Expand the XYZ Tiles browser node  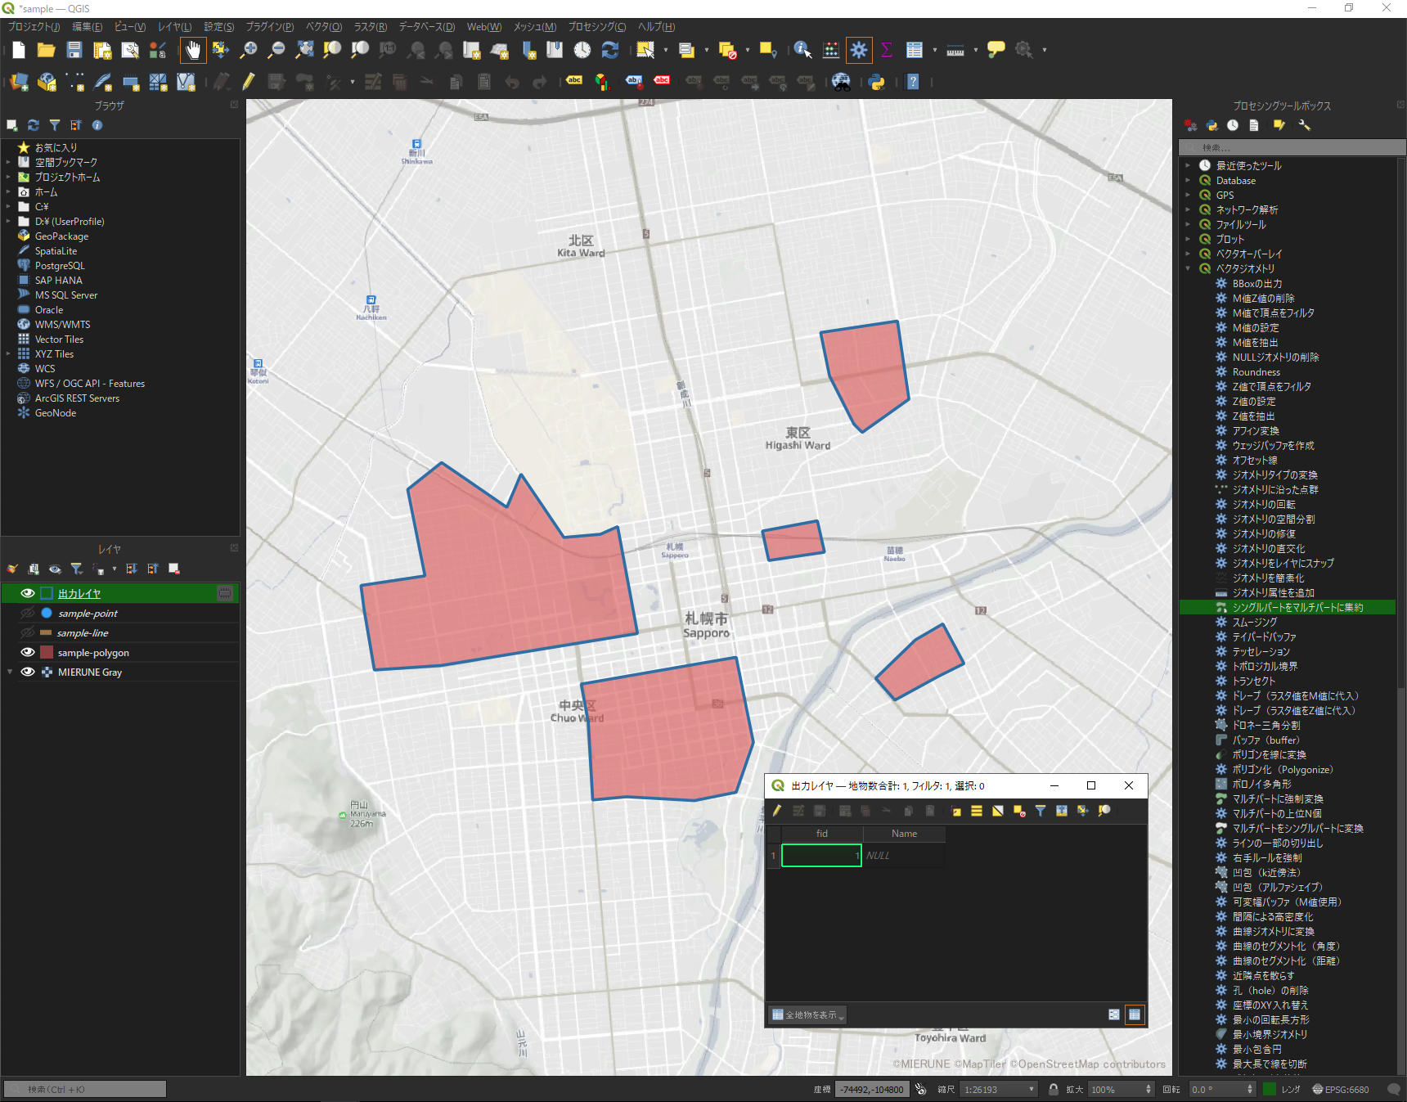pos(8,353)
